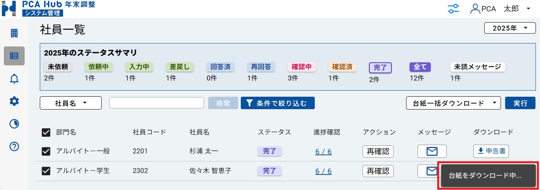This screenshot has width=540, height=190.
Task: Open notifications bell in sidebar
Action: click(14, 79)
